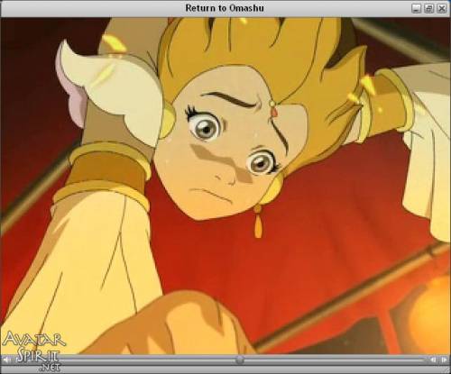The image size is (451, 374).
Task: Close the Return to Omashu window
Action: coord(441,8)
